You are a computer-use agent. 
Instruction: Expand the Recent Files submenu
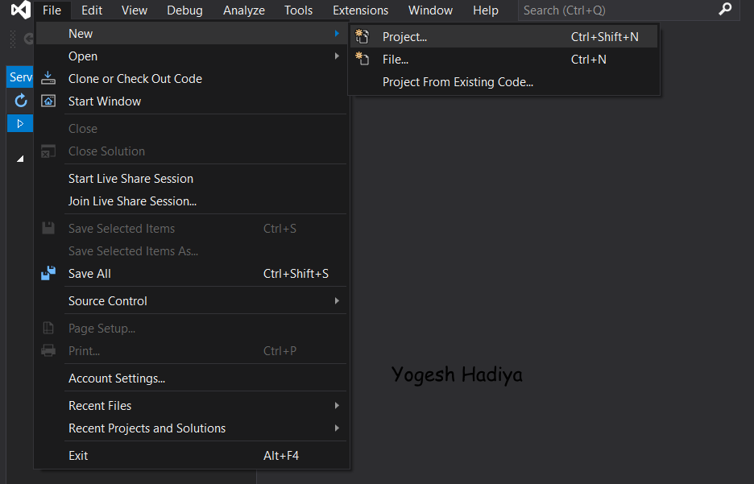pos(337,406)
